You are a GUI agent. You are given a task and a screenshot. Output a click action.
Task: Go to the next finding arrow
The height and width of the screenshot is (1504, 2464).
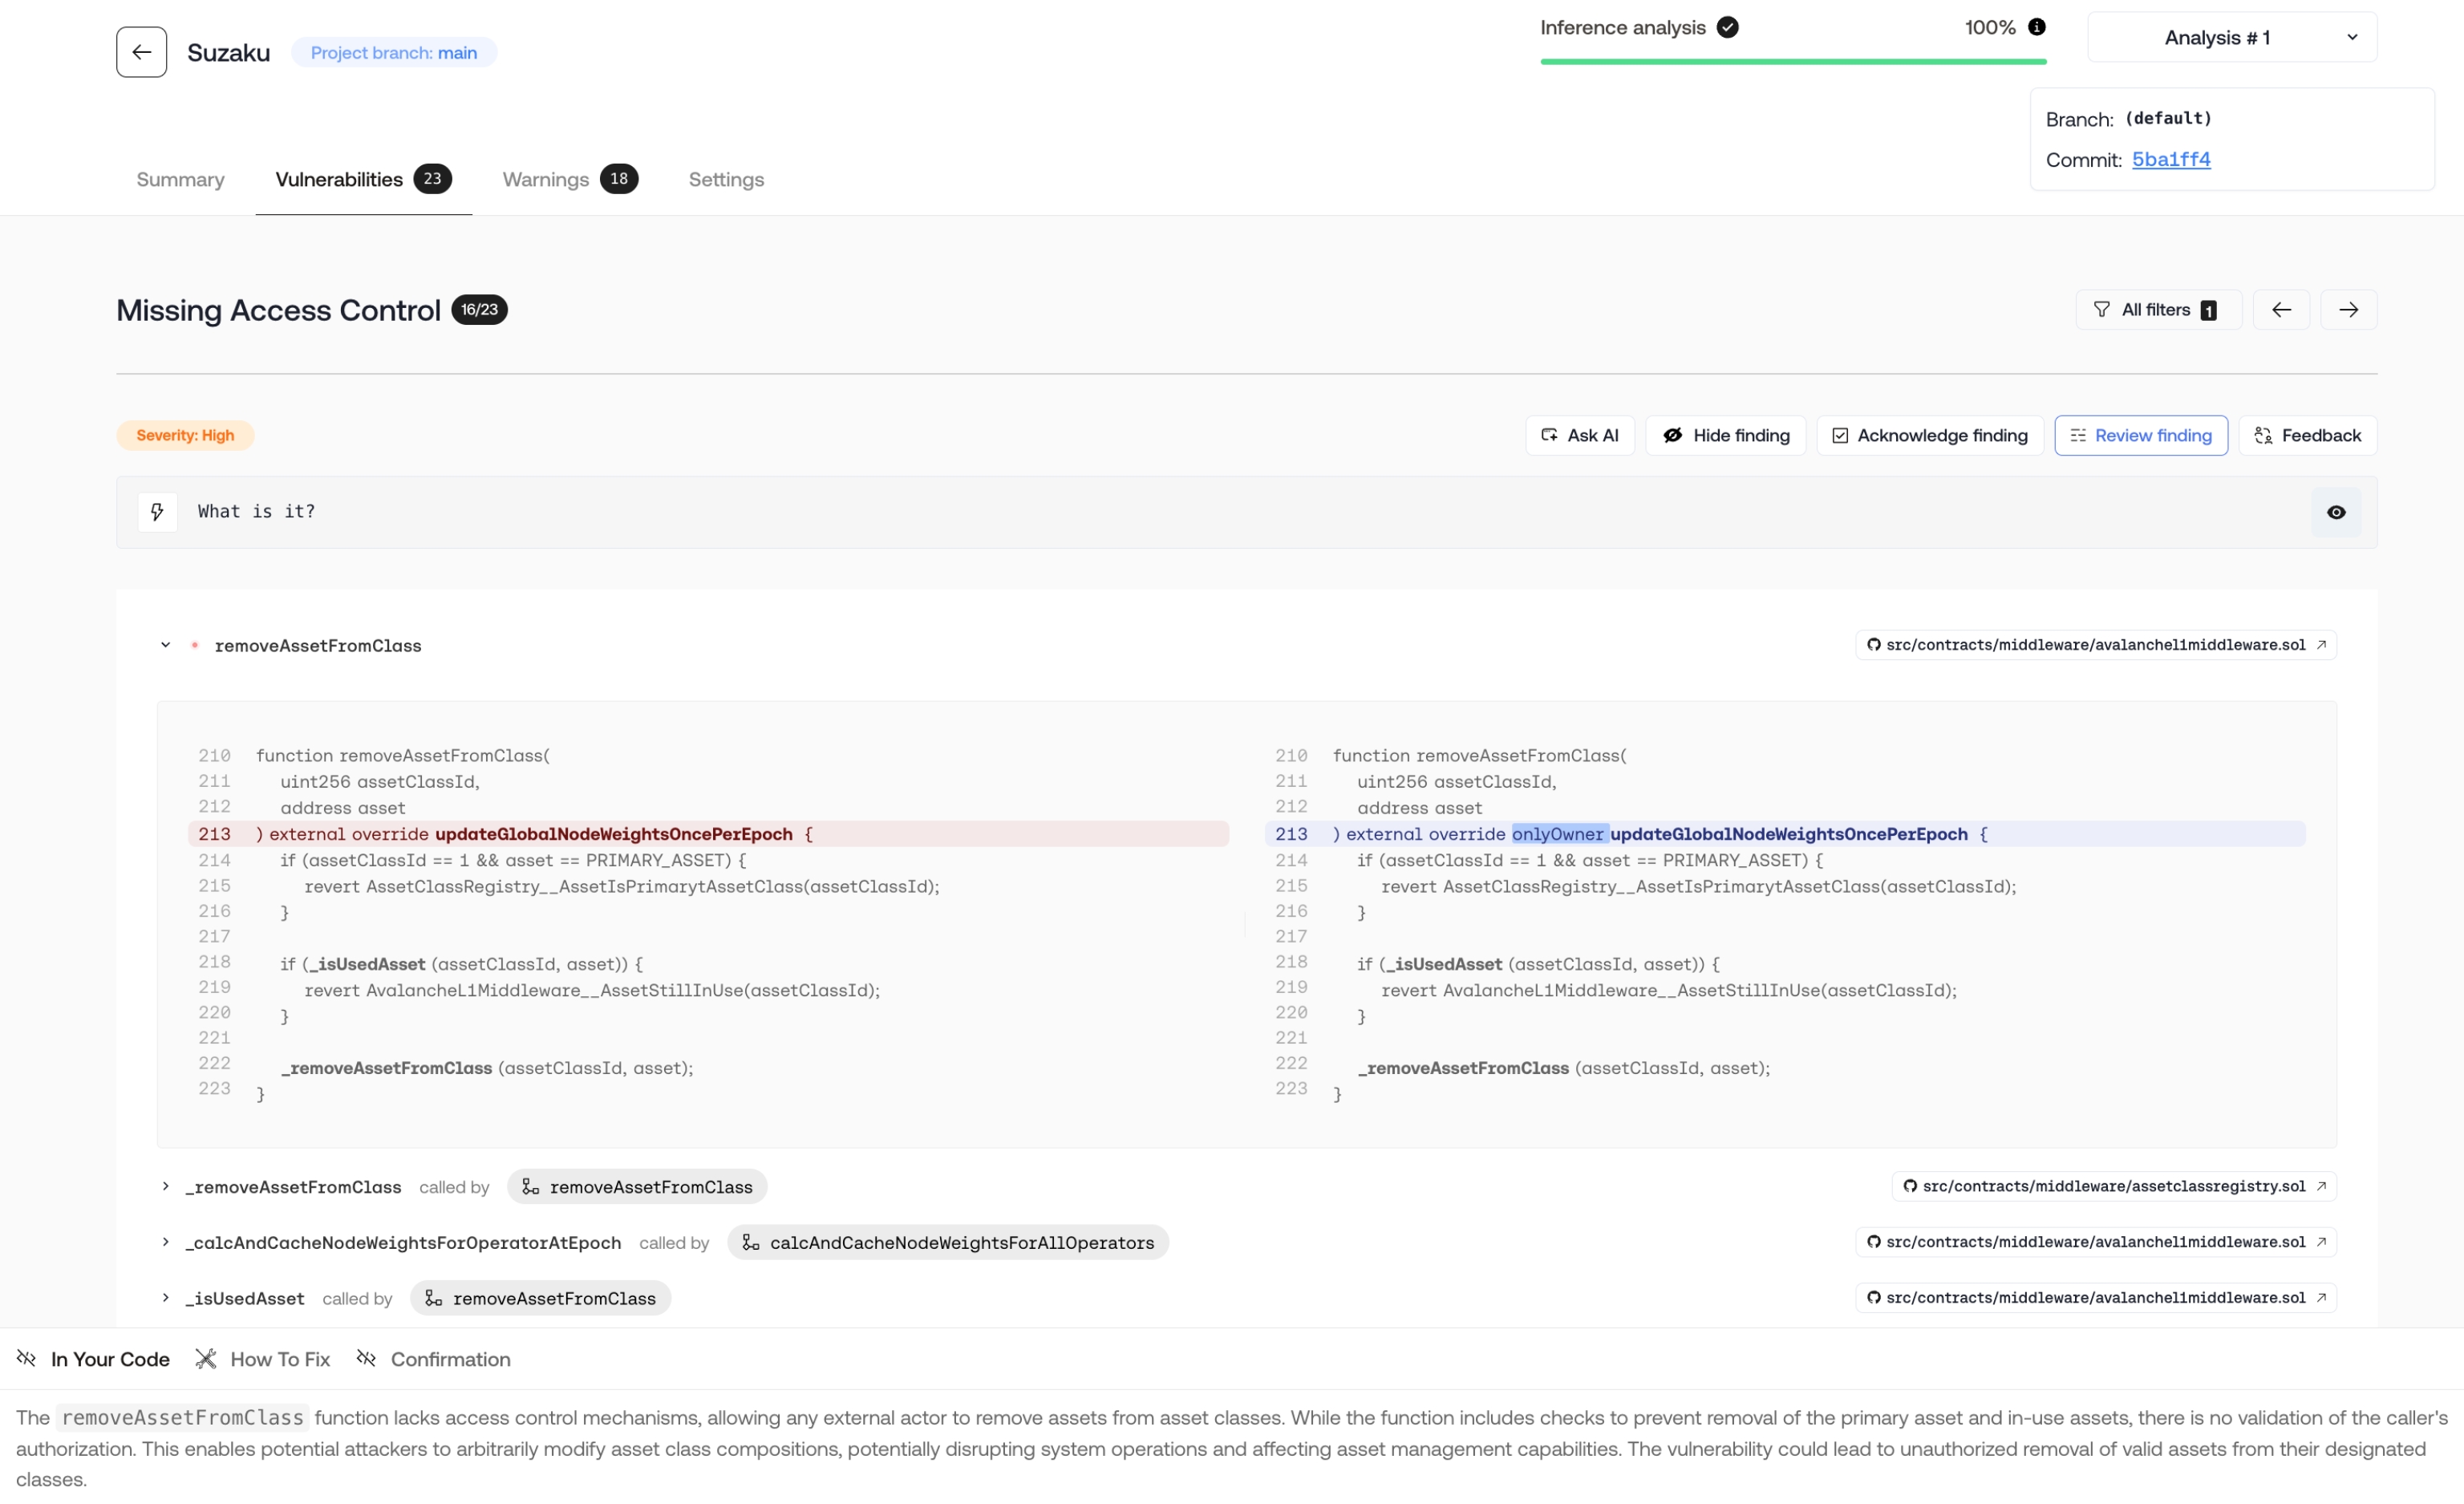[x=2348, y=310]
